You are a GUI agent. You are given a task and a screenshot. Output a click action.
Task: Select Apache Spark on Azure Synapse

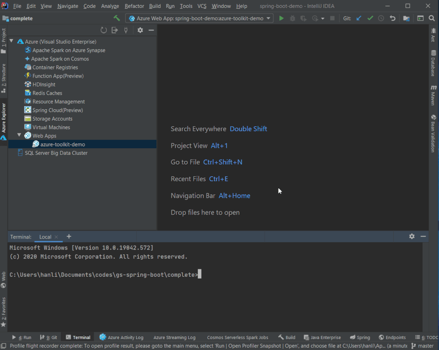coord(69,50)
